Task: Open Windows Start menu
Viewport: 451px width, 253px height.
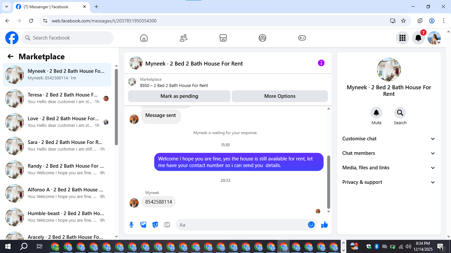Action: pos(8,246)
